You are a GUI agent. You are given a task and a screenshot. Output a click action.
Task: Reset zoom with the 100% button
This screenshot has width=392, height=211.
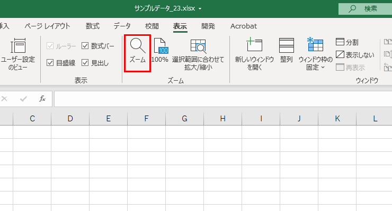pyautogui.click(x=159, y=52)
